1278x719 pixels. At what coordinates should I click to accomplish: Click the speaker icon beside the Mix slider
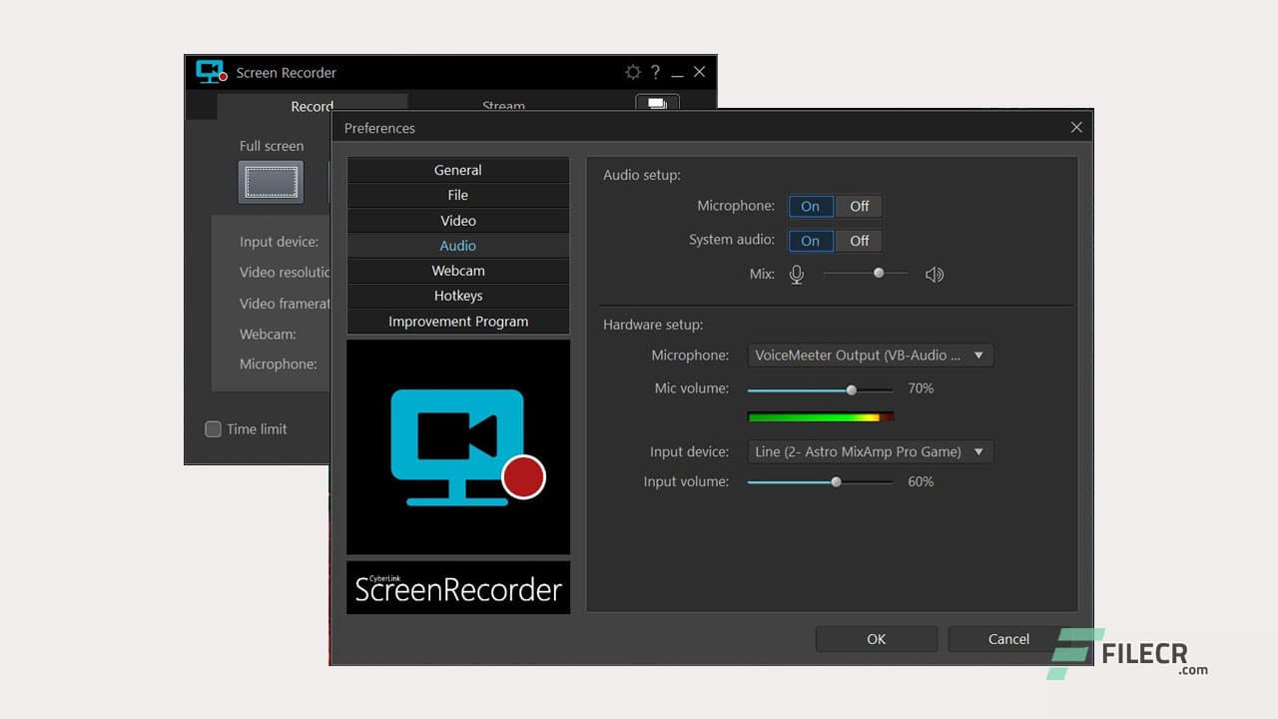click(935, 274)
